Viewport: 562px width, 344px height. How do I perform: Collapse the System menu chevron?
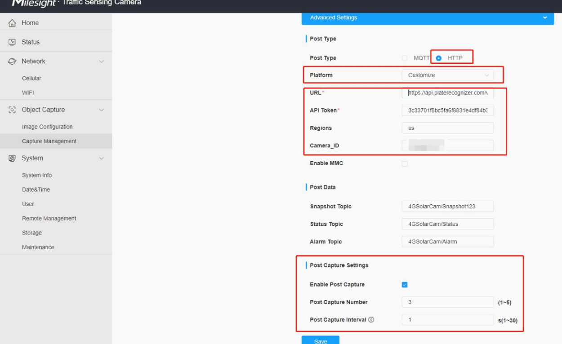tap(101, 159)
